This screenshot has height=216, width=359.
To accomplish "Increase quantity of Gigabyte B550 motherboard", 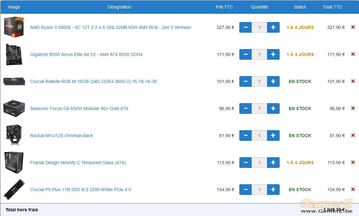I will click(273, 54).
